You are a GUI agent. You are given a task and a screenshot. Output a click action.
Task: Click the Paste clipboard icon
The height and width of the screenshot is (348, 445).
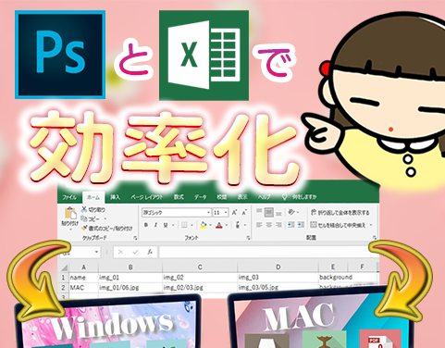(x=70, y=214)
